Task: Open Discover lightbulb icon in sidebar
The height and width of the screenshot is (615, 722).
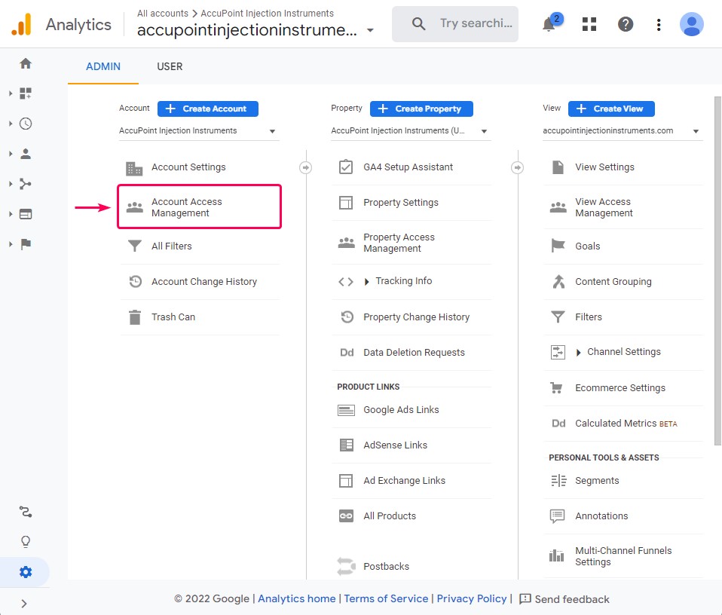Action: tap(26, 542)
